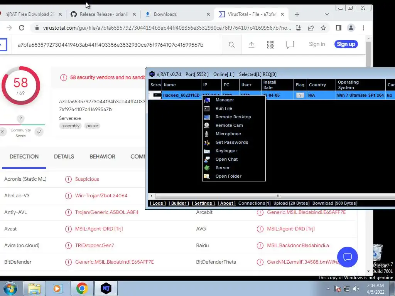This screenshot has width=395, height=296.
Task: Select HacKed_602211ED victim row
Action: 272,96
